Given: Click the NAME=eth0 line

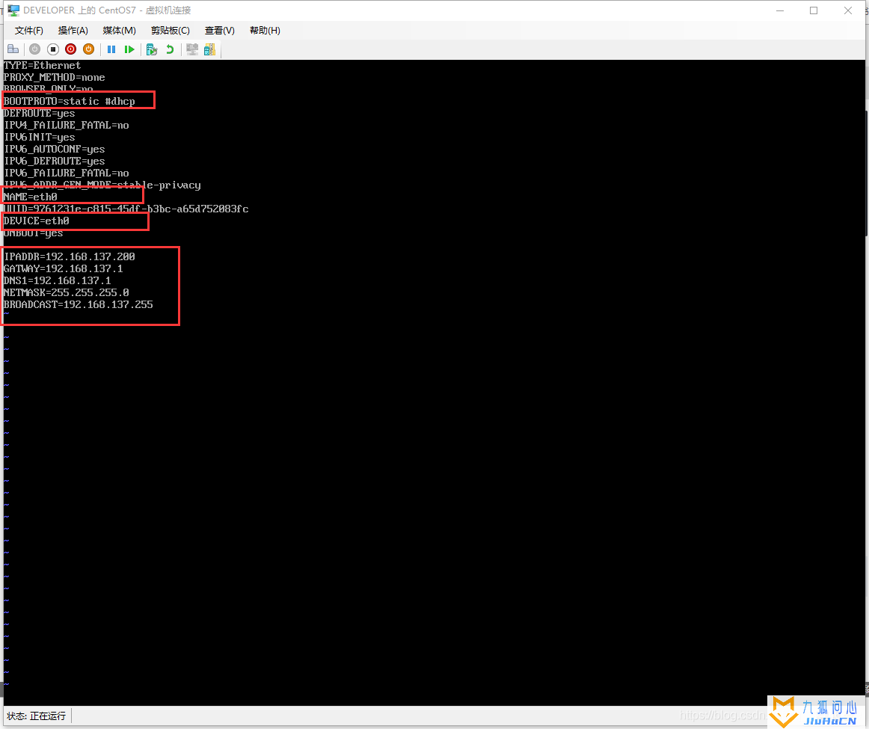Looking at the screenshot, I should [31, 197].
